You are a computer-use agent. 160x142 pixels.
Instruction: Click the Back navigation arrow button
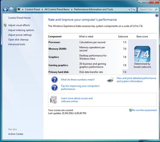tap(5, 10)
